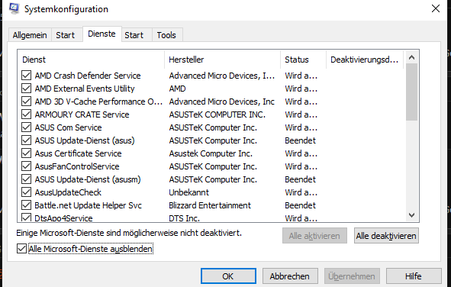451x287 pixels.
Task: Click Unbekannt manufacturer cell
Action: pos(188,192)
